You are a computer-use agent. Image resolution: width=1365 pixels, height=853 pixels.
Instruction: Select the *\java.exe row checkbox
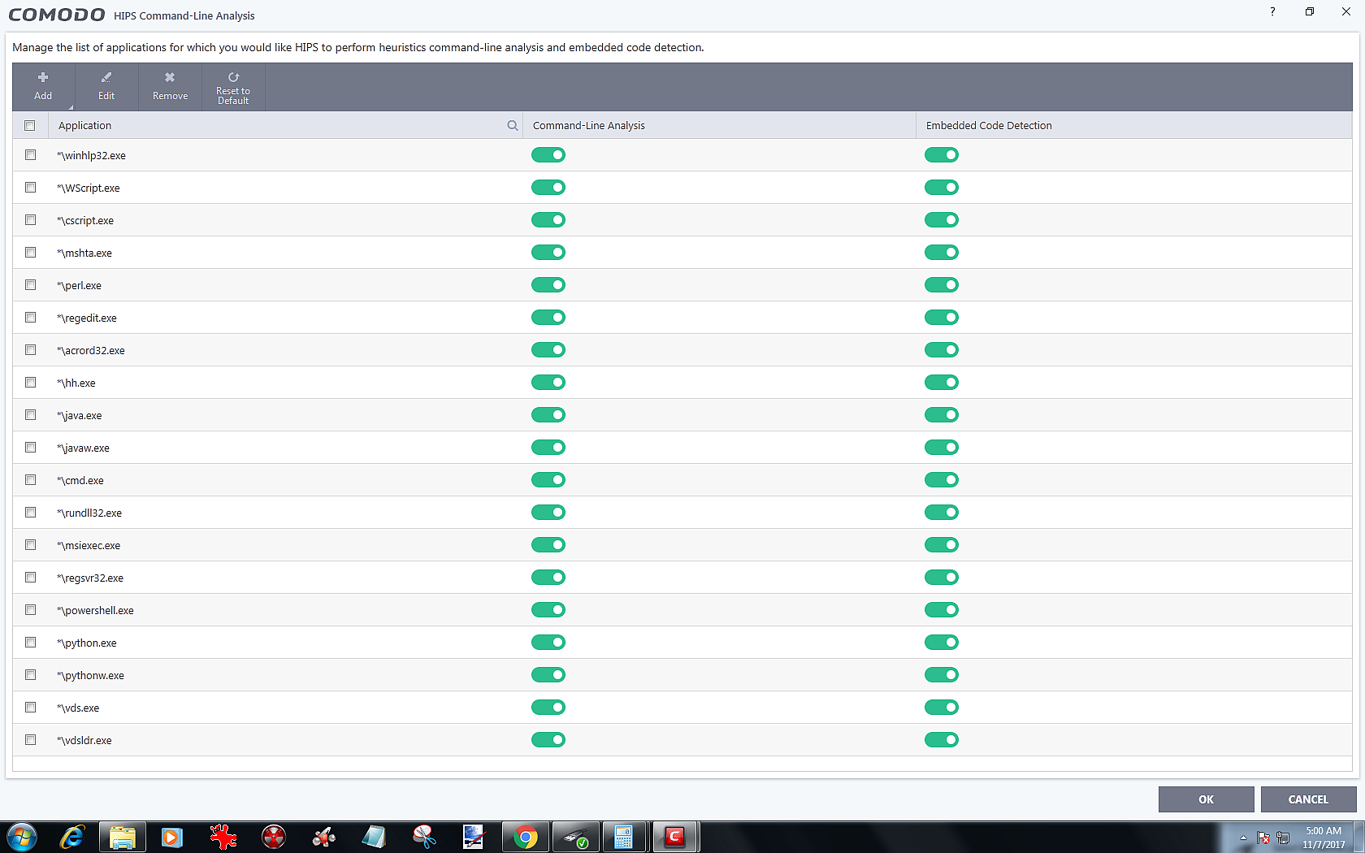31,414
